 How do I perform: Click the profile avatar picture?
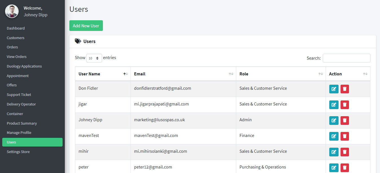[12, 11]
